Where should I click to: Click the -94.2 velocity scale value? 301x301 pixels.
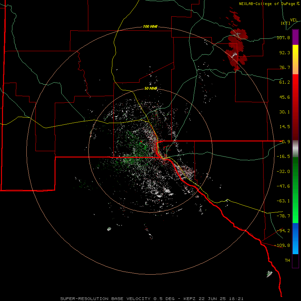click(283, 230)
